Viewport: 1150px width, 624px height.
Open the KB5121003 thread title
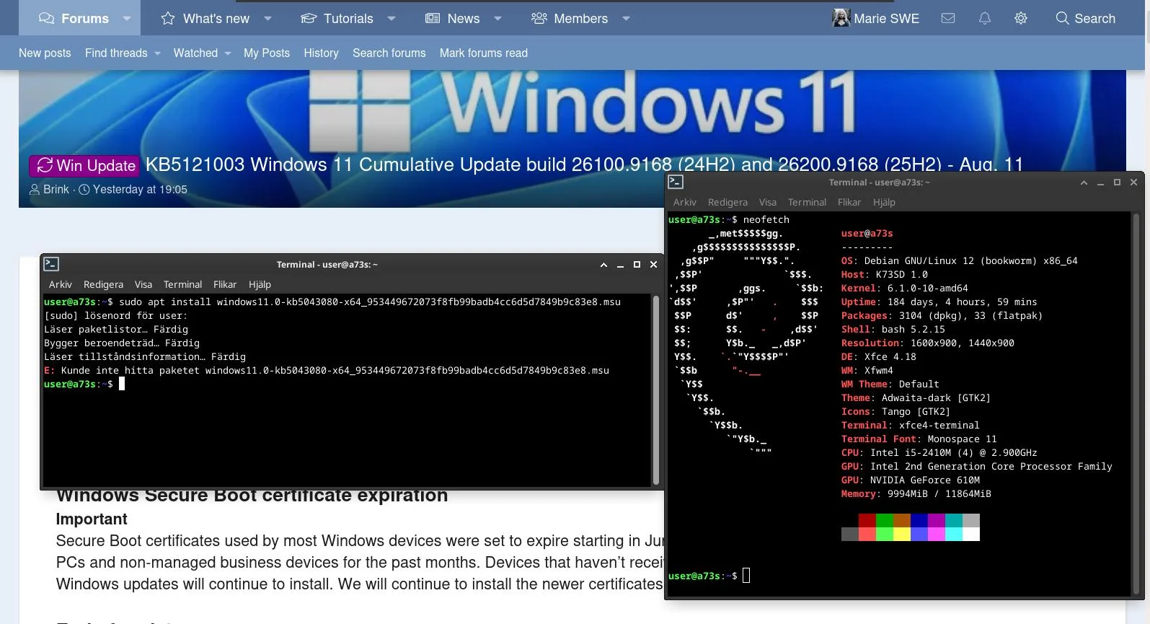[x=584, y=164]
